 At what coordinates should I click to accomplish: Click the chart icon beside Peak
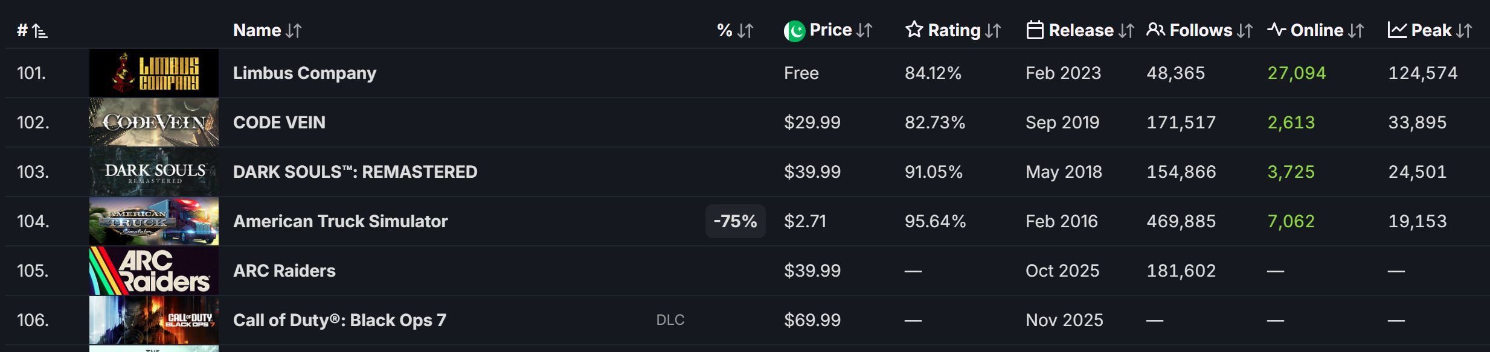(x=1397, y=30)
